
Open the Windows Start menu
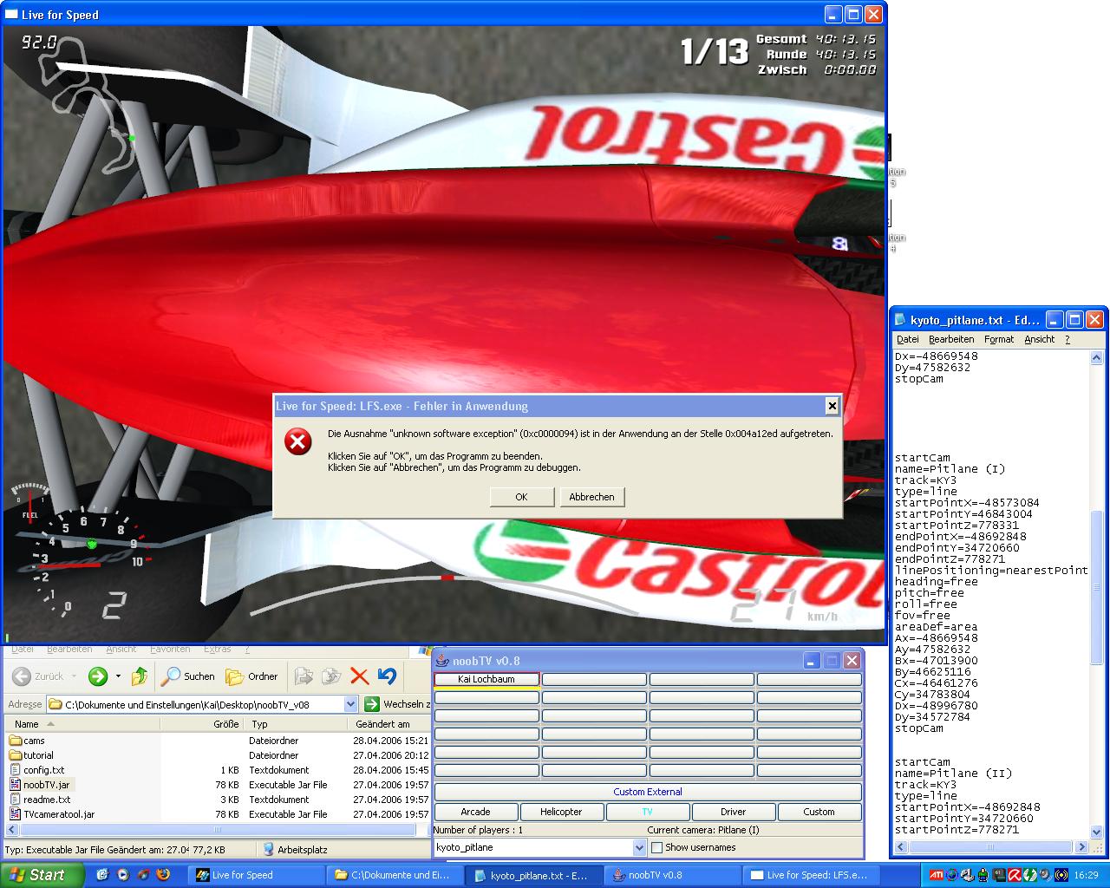(x=42, y=875)
